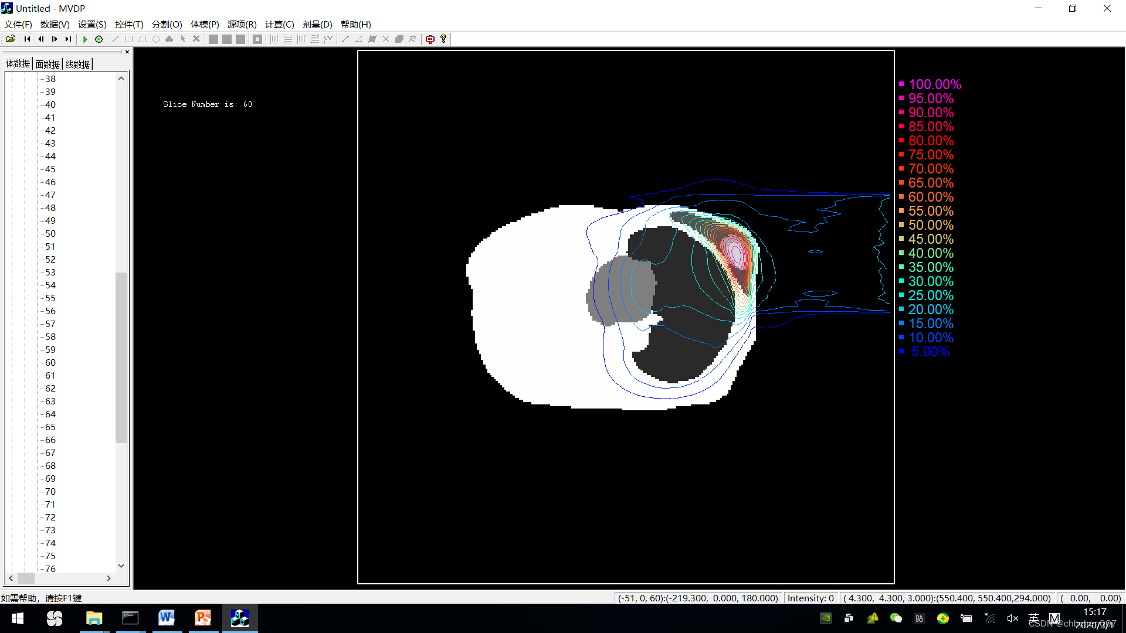Jump to last slice button
1126x633 pixels.
tap(68, 39)
